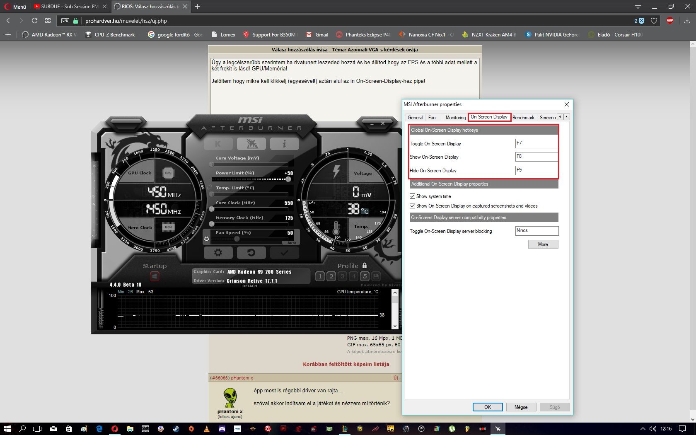
Task: Click the save profile floppy icon
Action: pos(376,276)
